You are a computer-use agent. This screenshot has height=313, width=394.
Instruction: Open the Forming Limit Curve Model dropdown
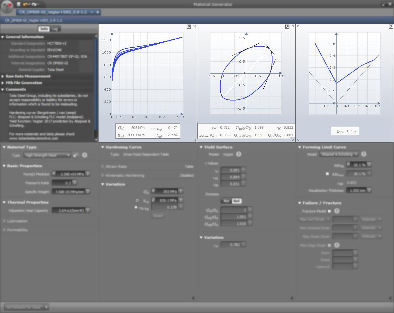click(x=339, y=154)
